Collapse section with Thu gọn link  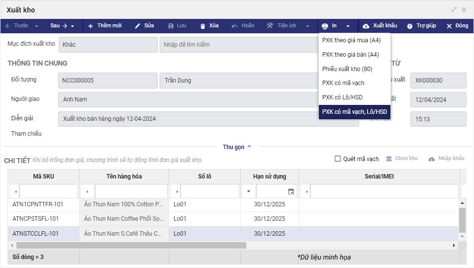click(237, 147)
